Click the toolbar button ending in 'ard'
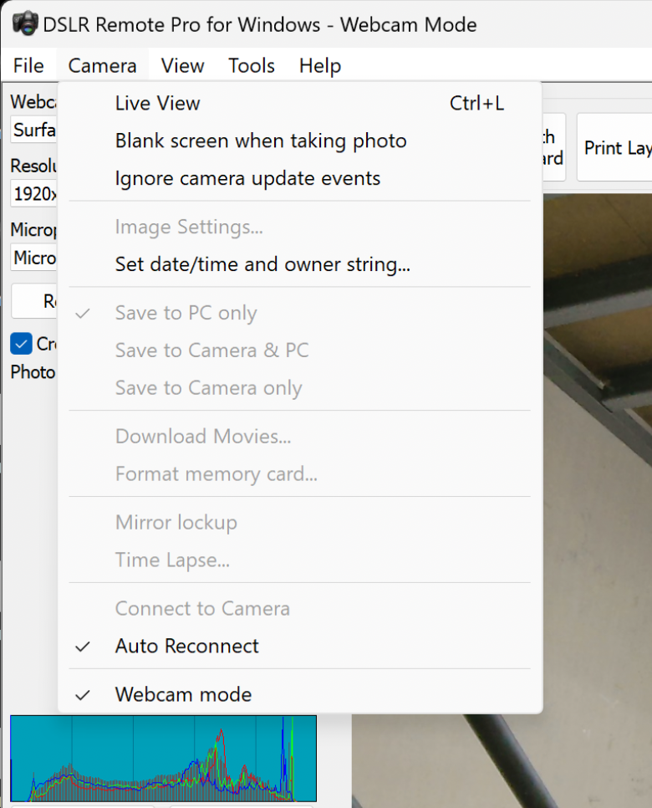 [553, 147]
